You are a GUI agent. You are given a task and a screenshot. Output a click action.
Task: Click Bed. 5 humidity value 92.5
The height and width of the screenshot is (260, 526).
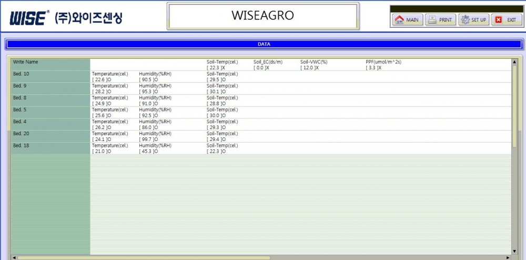148,116
